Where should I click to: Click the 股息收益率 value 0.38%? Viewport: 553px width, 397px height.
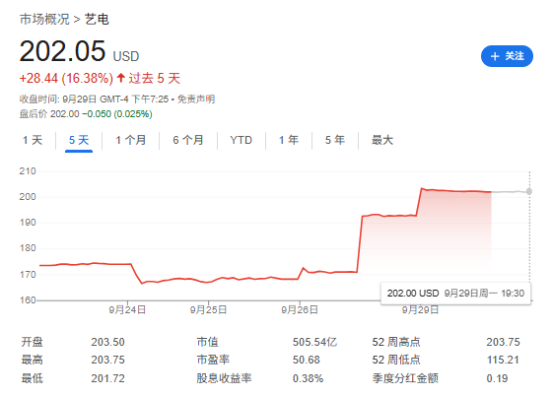tap(308, 378)
